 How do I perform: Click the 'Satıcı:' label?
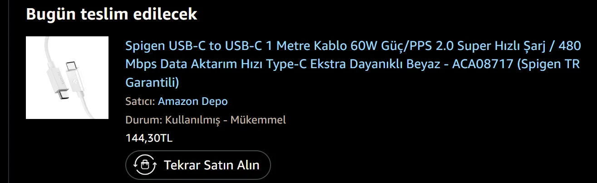click(140, 101)
